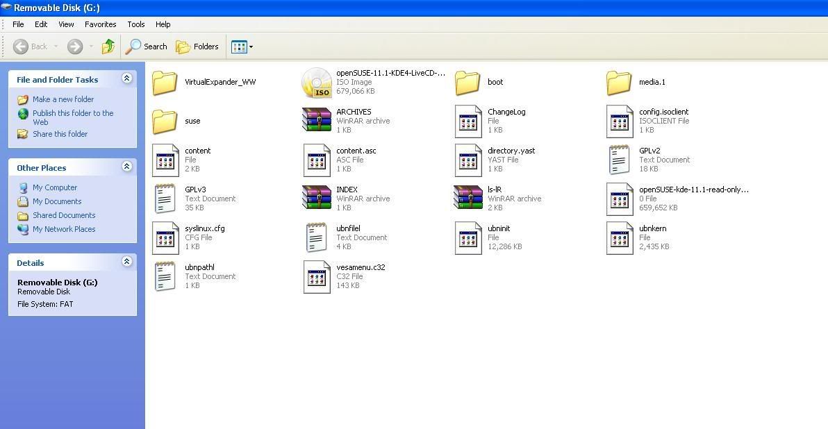The image size is (828, 429).
Task: Select the ChangeLog file icon
Action: click(468, 121)
